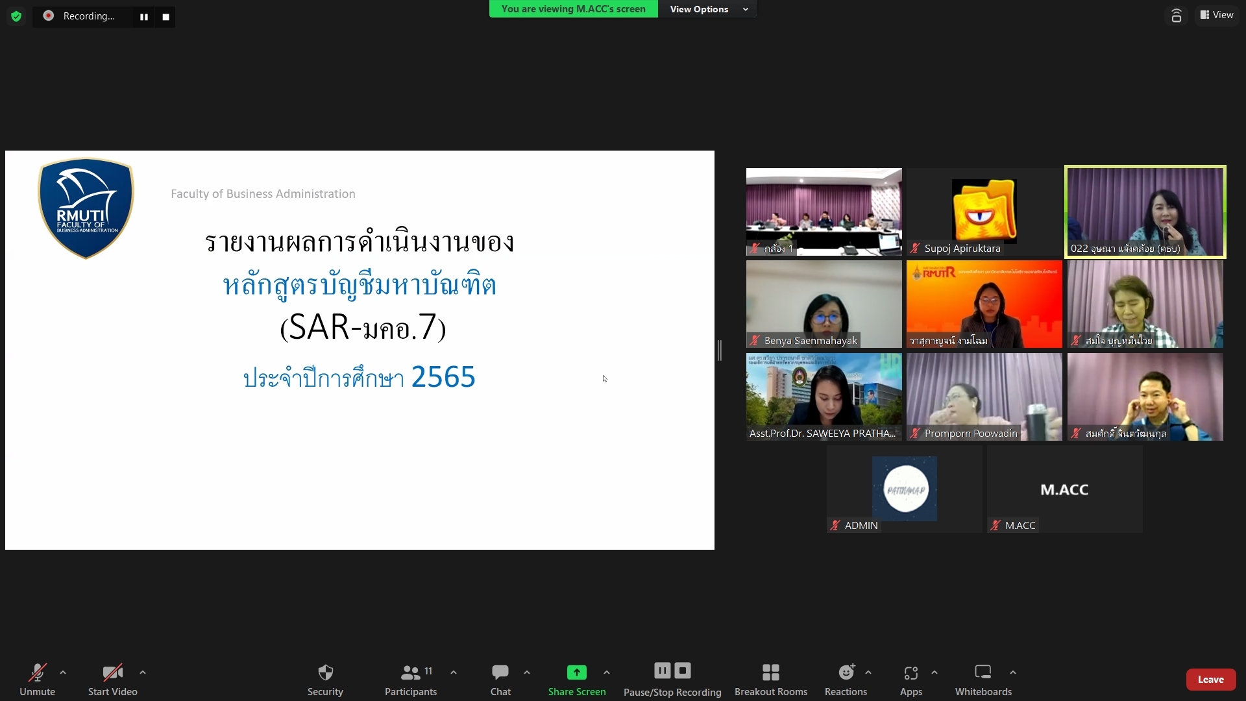Open the Reactions menu
The width and height of the screenshot is (1246, 701).
pos(846,680)
